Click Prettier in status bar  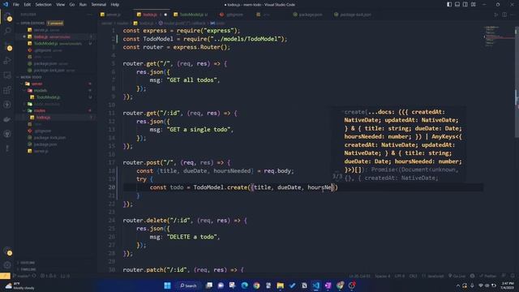click(x=488, y=276)
